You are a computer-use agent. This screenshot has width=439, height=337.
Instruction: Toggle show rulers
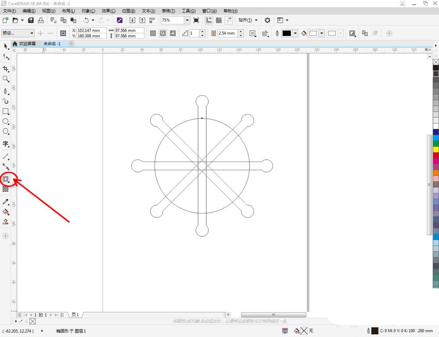pos(209,20)
